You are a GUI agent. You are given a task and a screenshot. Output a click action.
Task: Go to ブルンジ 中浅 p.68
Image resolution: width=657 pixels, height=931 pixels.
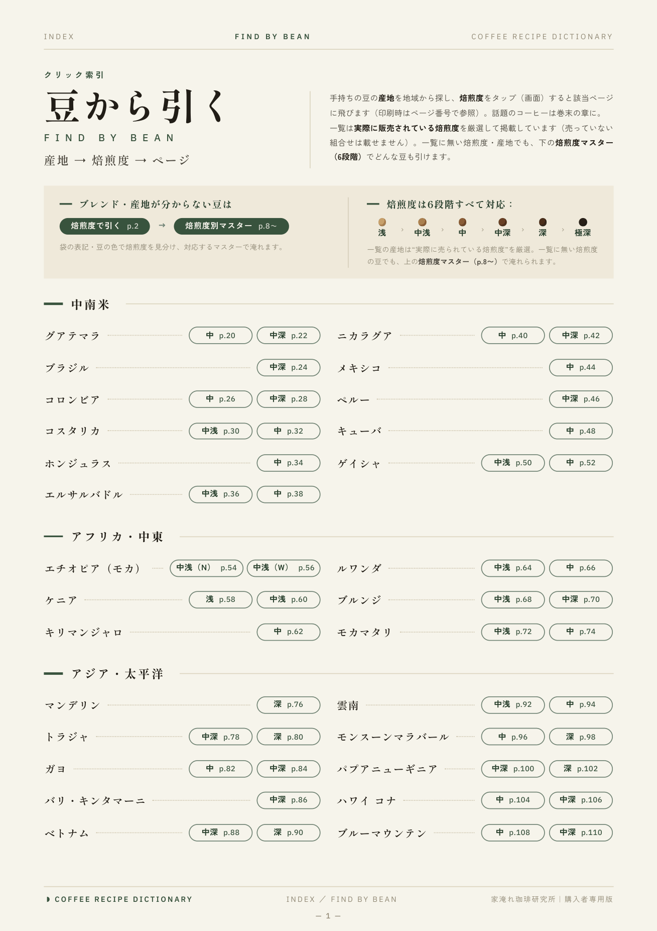513,599
